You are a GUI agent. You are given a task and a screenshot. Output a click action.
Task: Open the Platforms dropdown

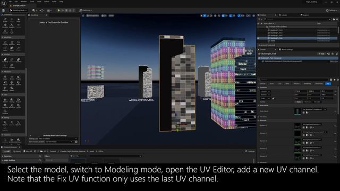click(x=86, y=10)
